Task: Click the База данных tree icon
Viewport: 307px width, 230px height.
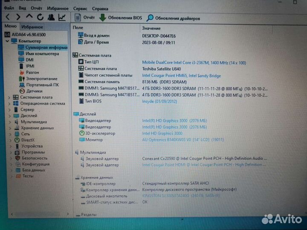Action: click(18, 170)
